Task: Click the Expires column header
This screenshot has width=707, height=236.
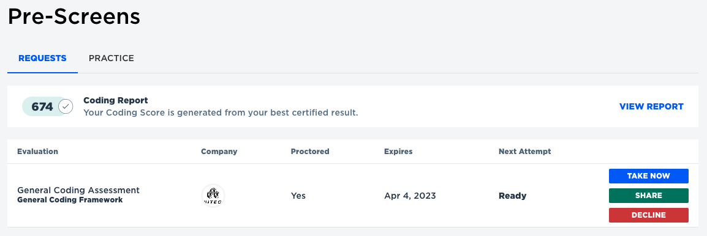Action: [398, 152]
